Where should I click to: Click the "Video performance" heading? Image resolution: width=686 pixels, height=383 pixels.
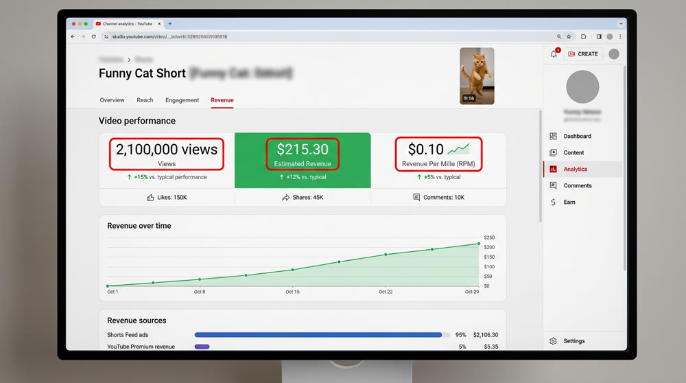(x=137, y=121)
